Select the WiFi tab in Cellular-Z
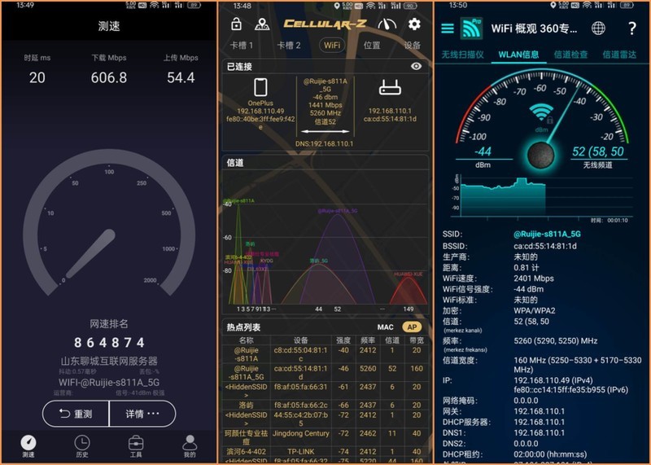Screen dimensions: 651x465 click(x=332, y=46)
